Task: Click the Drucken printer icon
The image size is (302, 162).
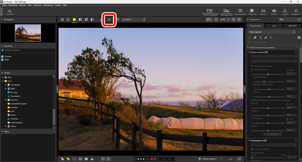Action: pyautogui.click(x=274, y=11)
